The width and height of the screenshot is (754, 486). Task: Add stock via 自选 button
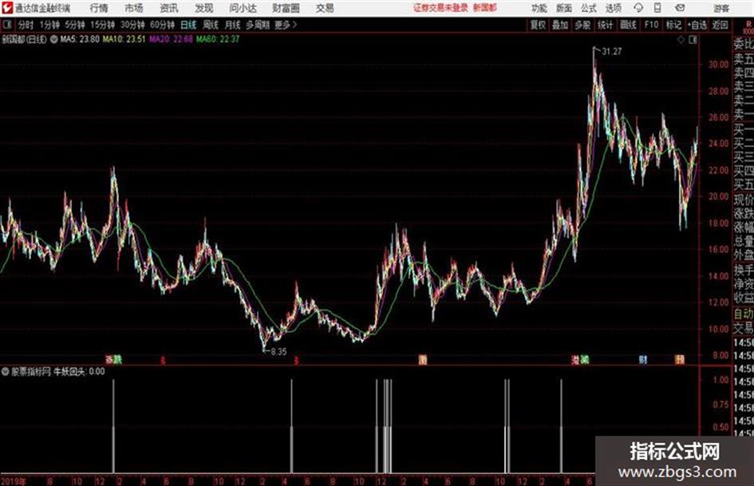pyautogui.click(x=697, y=25)
